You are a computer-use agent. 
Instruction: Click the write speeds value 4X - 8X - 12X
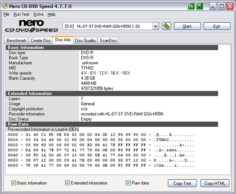[x=105, y=73]
